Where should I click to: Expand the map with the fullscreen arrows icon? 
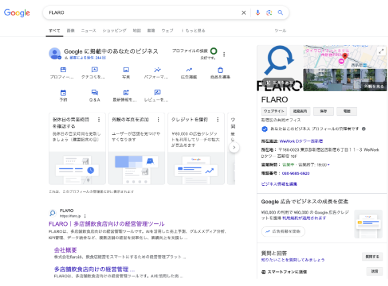click(381, 51)
